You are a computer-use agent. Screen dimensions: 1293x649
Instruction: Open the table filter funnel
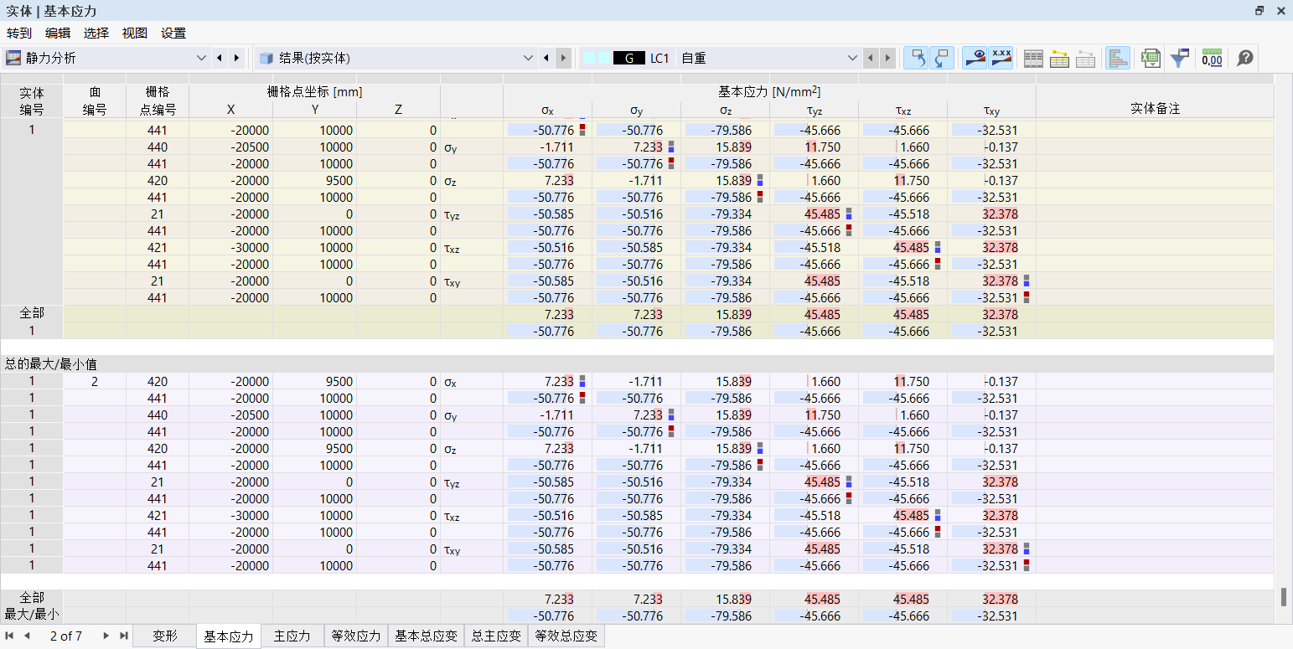click(1180, 58)
